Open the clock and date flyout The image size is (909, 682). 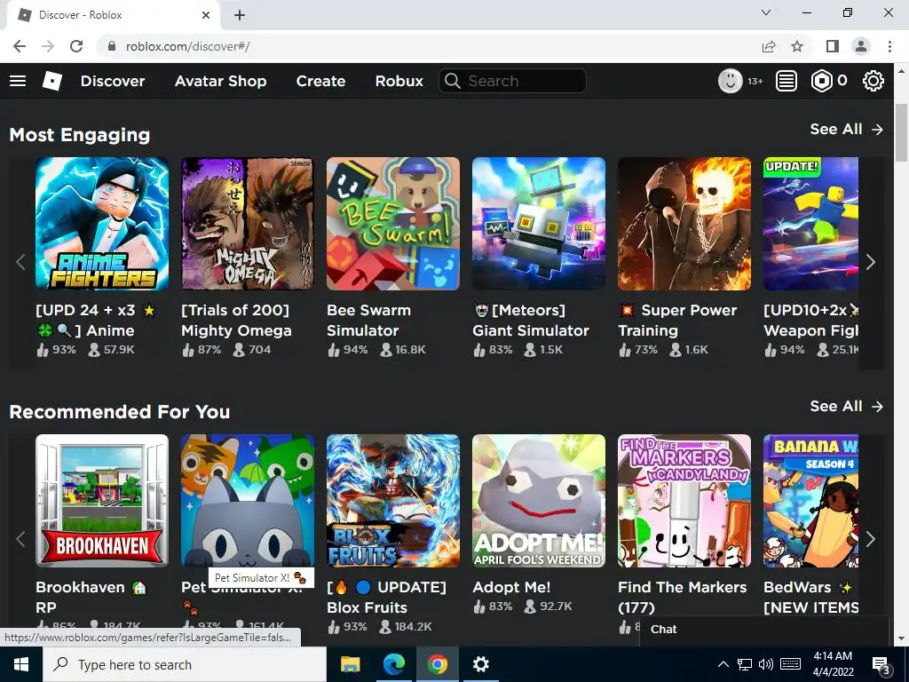click(x=833, y=664)
